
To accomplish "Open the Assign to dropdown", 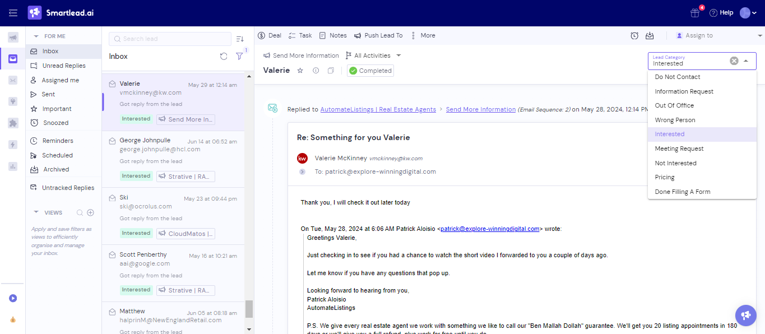I will click(720, 35).
